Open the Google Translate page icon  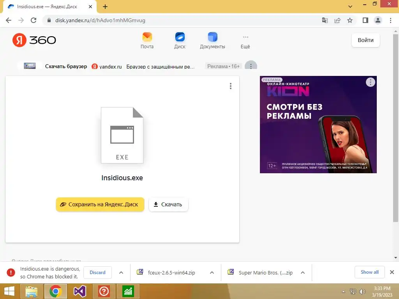(325, 20)
